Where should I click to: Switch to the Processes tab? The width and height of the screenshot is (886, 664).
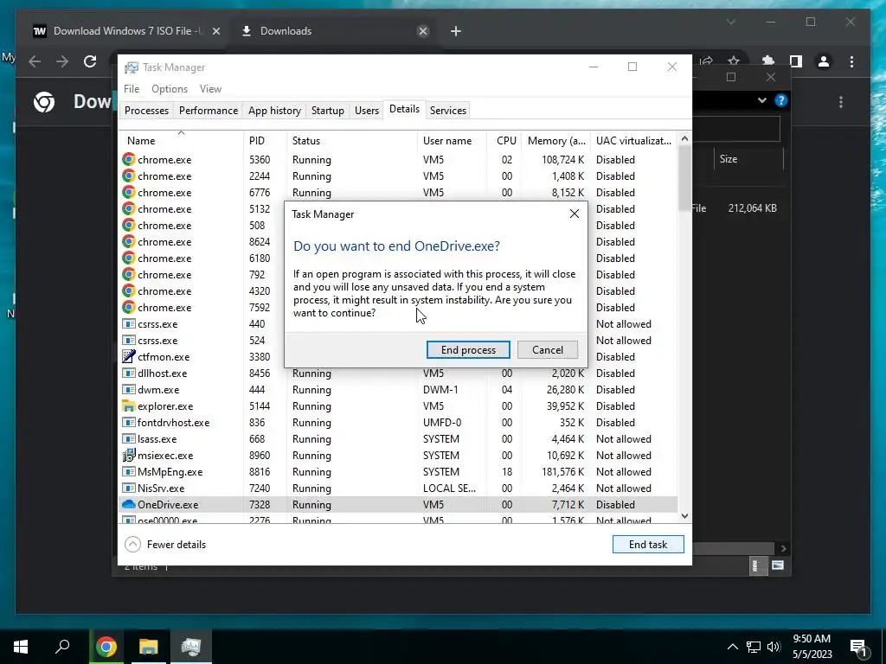pos(146,110)
